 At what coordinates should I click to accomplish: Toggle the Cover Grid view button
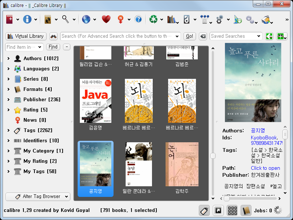(x=232, y=210)
